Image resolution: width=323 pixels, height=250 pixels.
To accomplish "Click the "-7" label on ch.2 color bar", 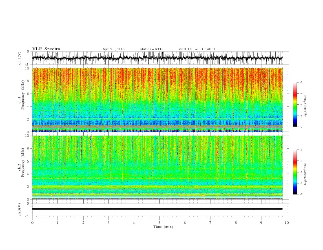I will (x=301, y=194).
